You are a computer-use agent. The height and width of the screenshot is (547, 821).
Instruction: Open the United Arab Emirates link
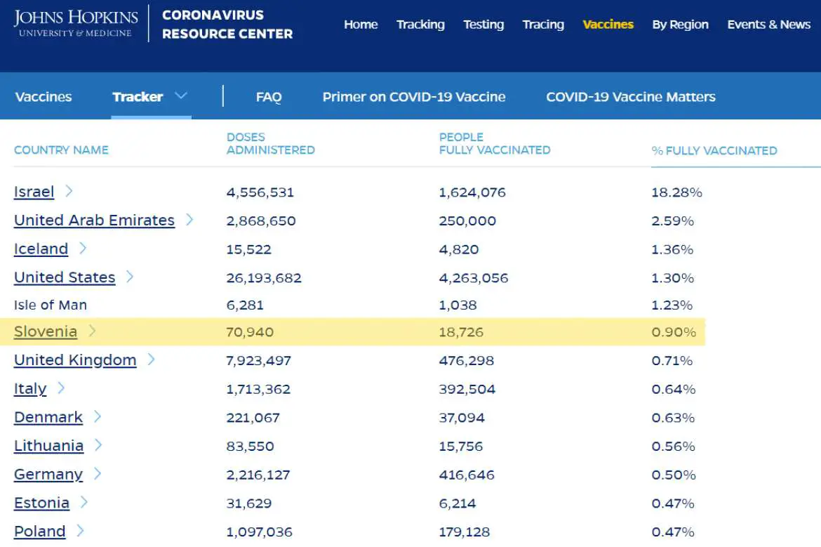click(x=94, y=220)
